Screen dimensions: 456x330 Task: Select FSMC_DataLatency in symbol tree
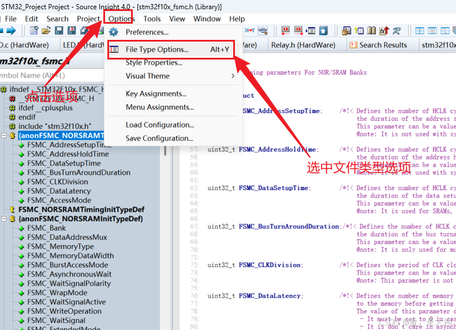click(59, 191)
